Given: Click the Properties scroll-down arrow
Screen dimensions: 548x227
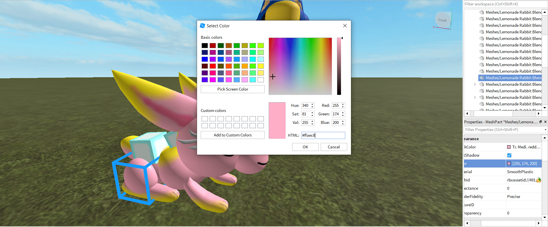Looking at the screenshot, I should pyautogui.click(x=545, y=217).
